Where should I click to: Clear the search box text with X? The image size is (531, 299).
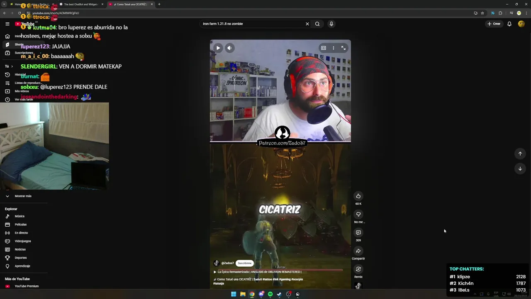pyautogui.click(x=307, y=24)
